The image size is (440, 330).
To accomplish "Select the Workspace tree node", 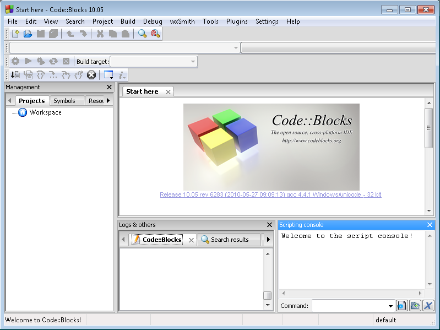I will pyautogui.click(x=46, y=112).
